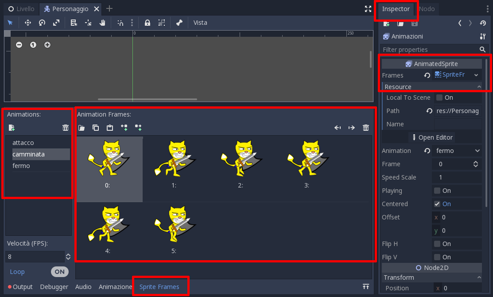Viewport: 493px width, 297px height.
Task: Open the Animation dropdown showing fermo
Action: tap(458, 151)
